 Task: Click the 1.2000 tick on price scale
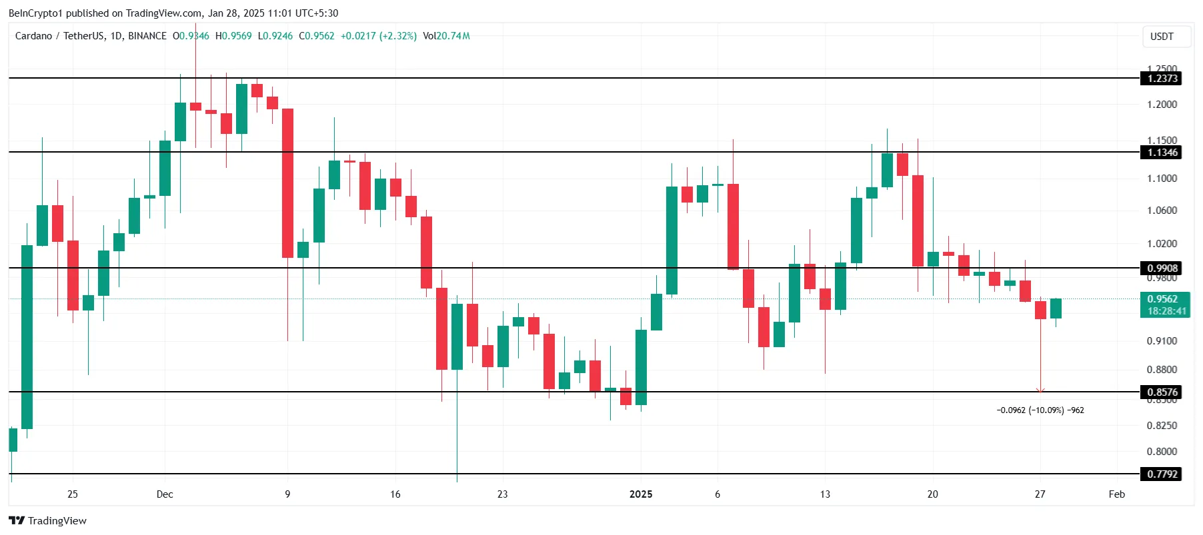point(1162,105)
